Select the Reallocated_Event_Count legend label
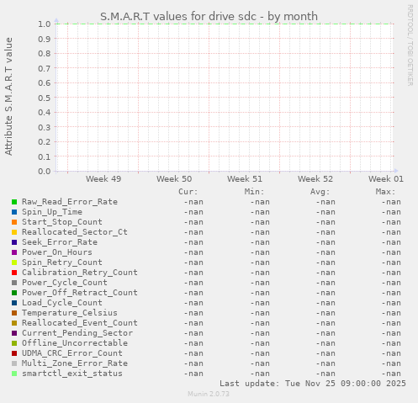This screenshot has width=418, height=403. click(80, 323)
